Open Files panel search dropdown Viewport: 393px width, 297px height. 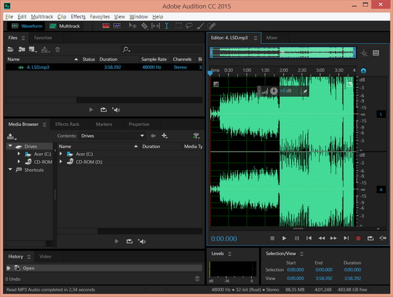[x=126, y=50]
